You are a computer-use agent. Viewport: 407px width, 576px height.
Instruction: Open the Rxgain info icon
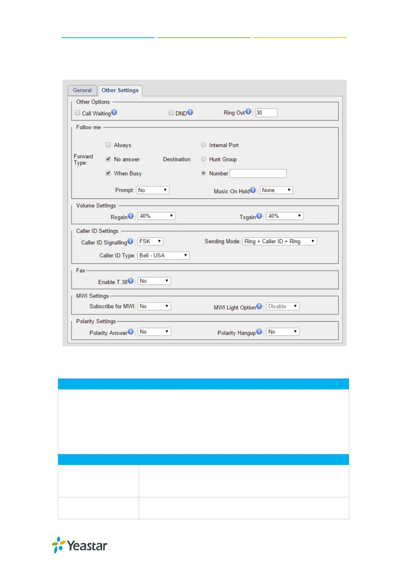(x=131, y=216)
